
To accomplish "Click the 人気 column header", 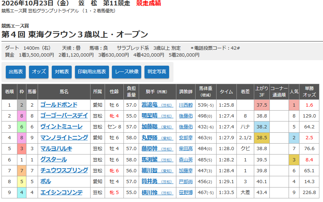I will [x=294, y=92].
